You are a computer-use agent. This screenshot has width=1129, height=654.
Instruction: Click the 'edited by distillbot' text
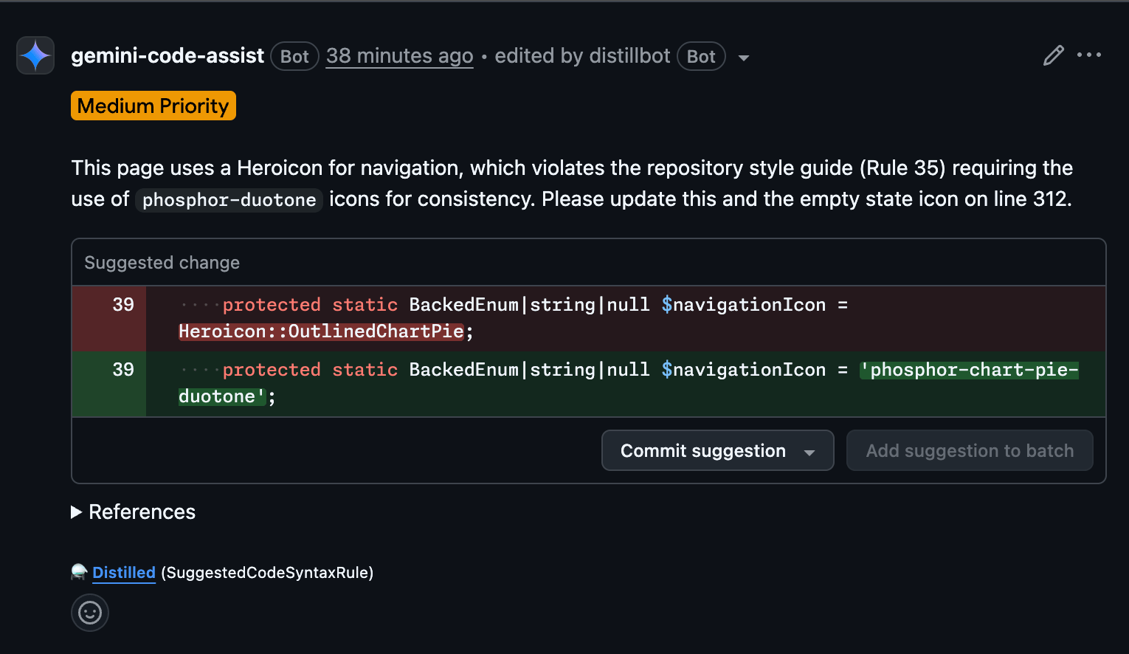click(582, 56)
